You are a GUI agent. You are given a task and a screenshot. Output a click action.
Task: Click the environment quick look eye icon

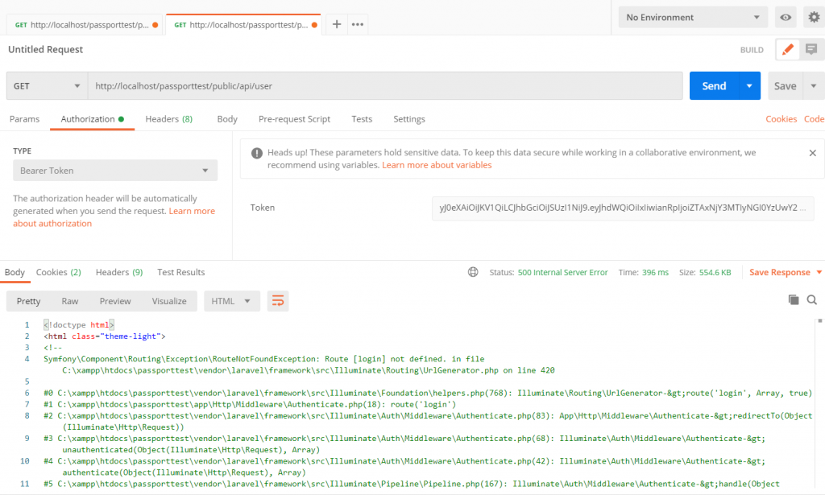(x=786, y=18)
